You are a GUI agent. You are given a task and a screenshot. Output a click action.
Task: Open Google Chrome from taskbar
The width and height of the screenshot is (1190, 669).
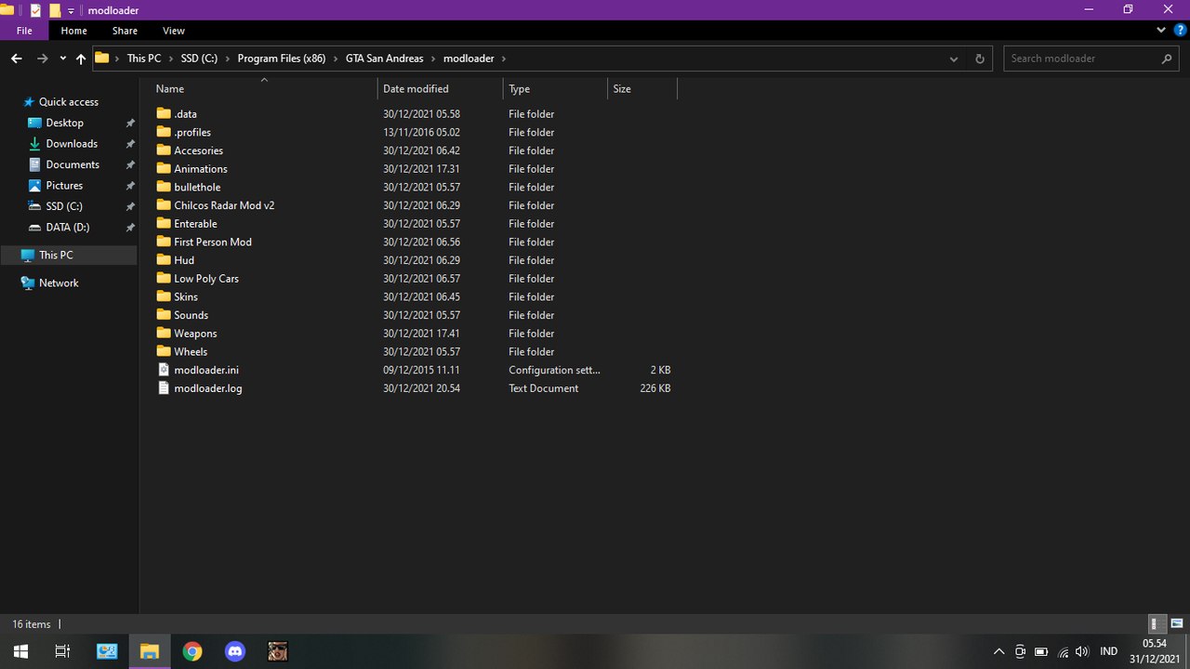(192, 651)
